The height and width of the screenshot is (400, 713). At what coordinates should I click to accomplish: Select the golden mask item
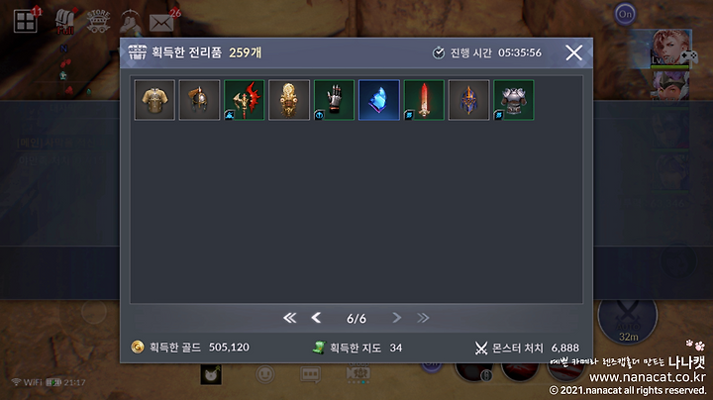coord(289,100)
